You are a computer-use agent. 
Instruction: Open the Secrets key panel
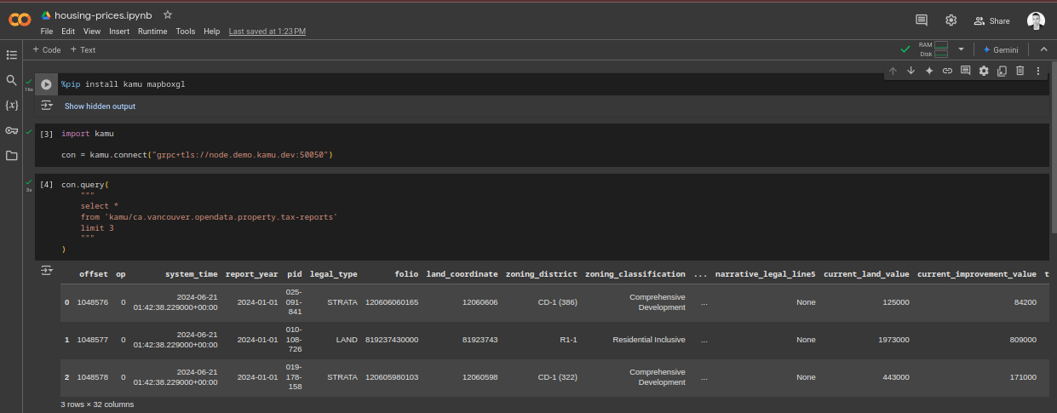point(12,130)
